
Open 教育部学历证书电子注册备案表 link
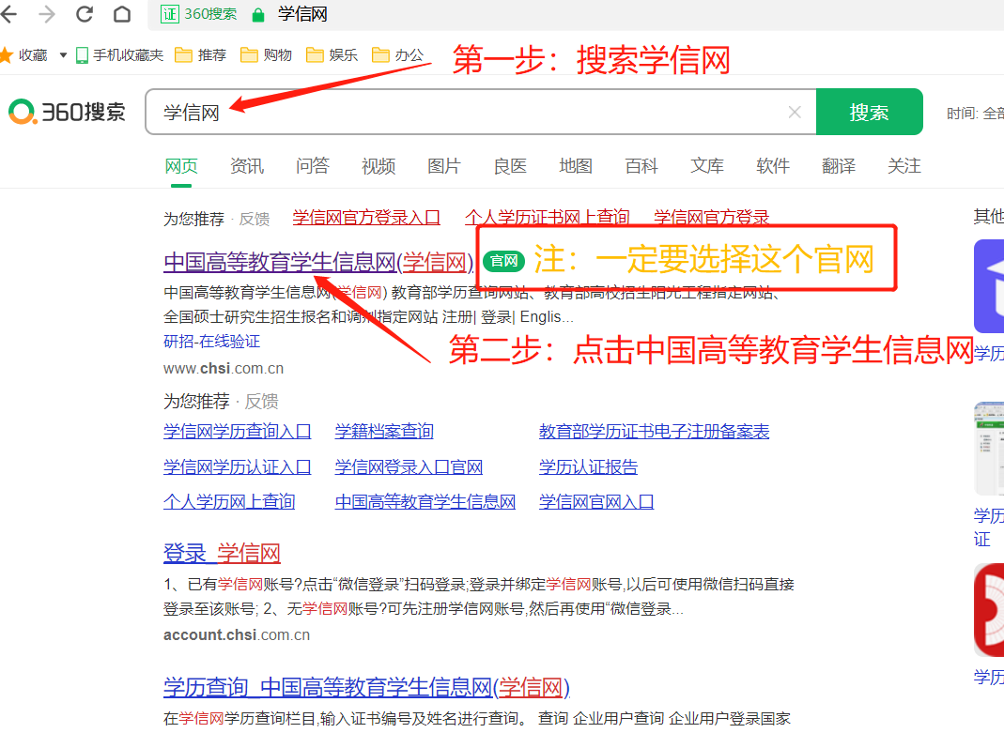(654, 432)
